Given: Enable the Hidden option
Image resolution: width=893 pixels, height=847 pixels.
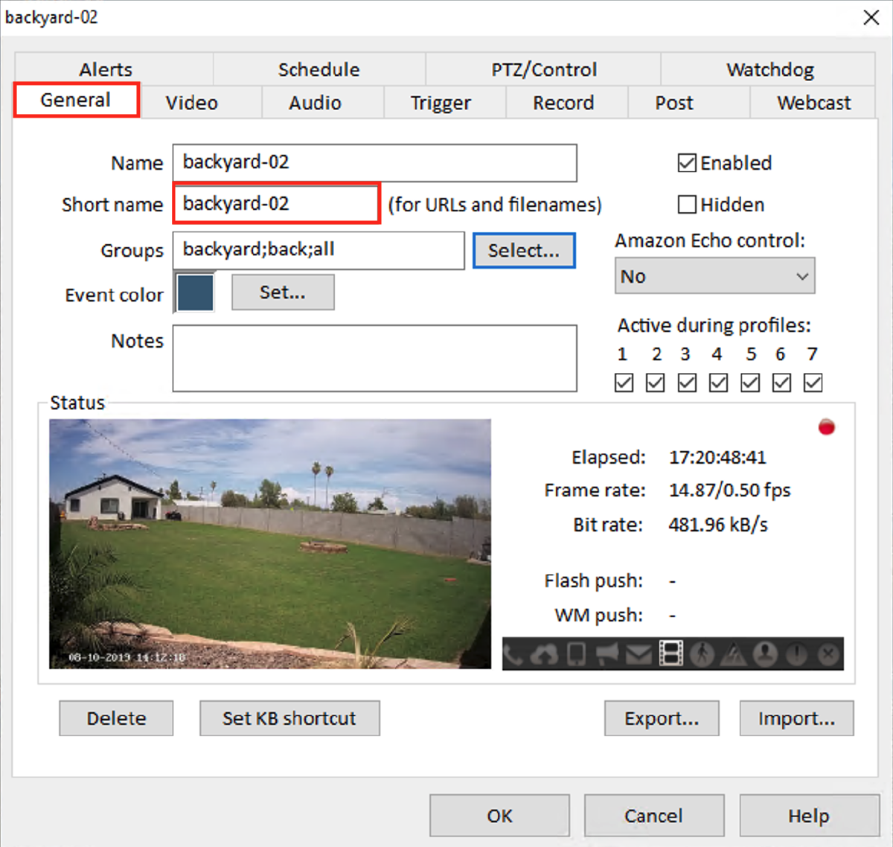Looking at the screenshot, I should point(687,204).
